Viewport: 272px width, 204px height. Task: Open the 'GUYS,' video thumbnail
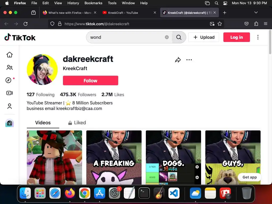pyautogui.click(x=233, y=158)
